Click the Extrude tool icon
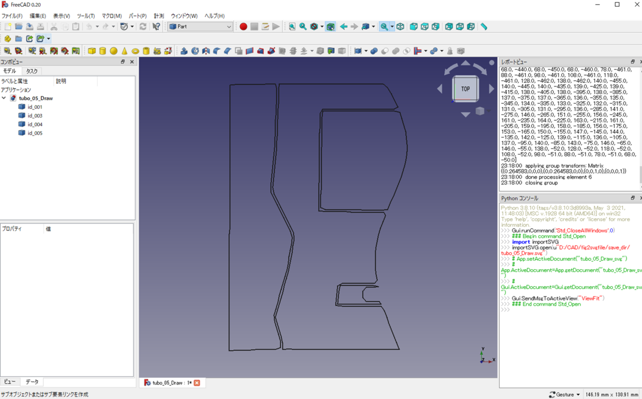 [x=184, y=51]
